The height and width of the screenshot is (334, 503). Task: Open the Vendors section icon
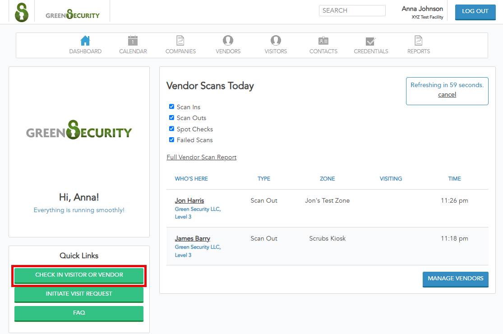click(228, 40)
